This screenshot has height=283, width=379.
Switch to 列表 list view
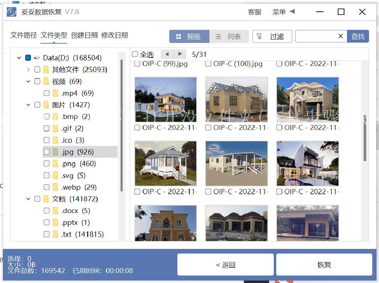coord(229,37)
